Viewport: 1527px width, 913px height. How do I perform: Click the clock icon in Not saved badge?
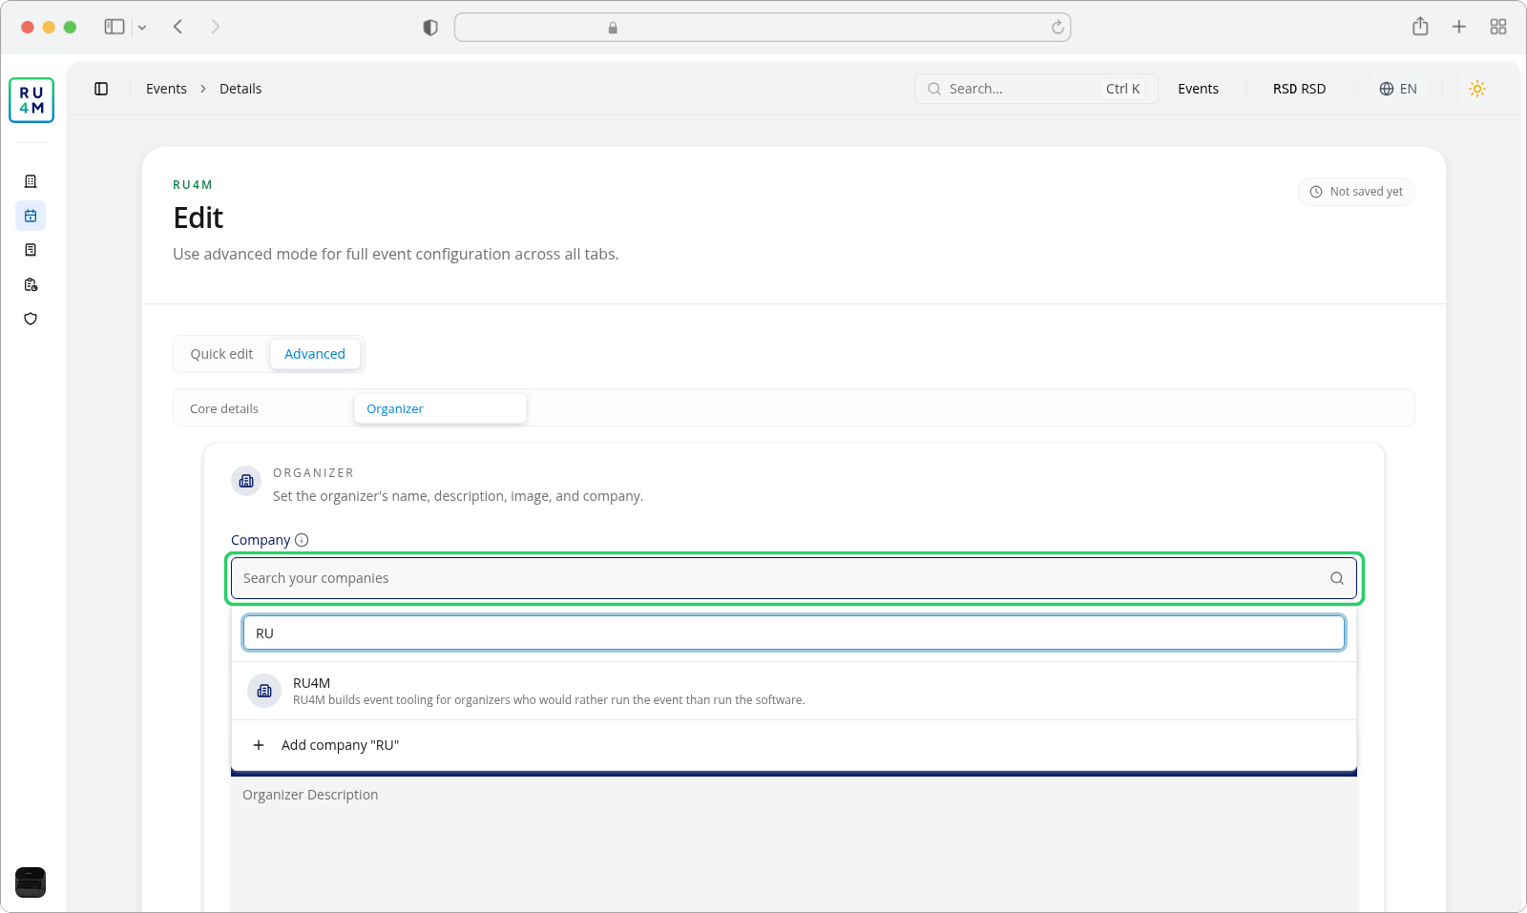(1316, 192)
